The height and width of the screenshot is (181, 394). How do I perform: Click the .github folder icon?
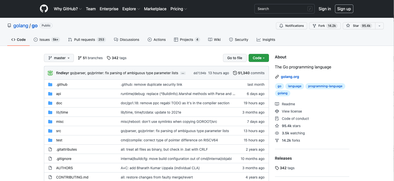[50, 84]
